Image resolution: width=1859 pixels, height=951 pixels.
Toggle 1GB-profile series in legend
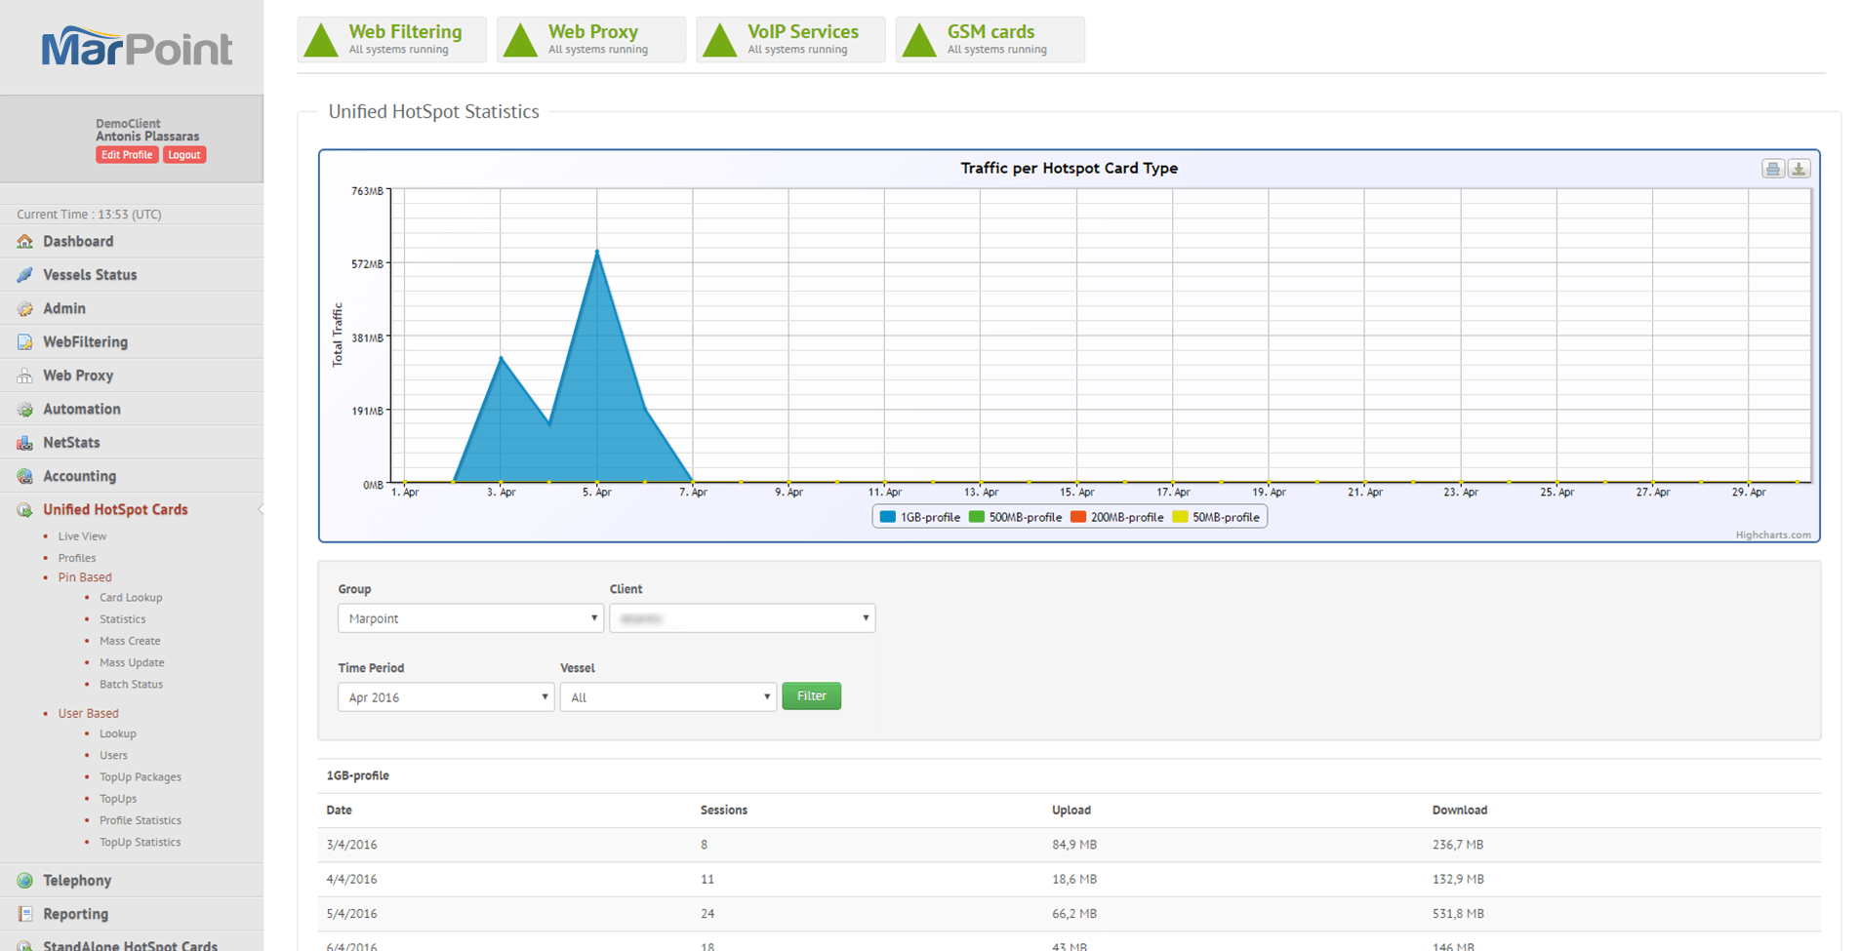point(920,517)
